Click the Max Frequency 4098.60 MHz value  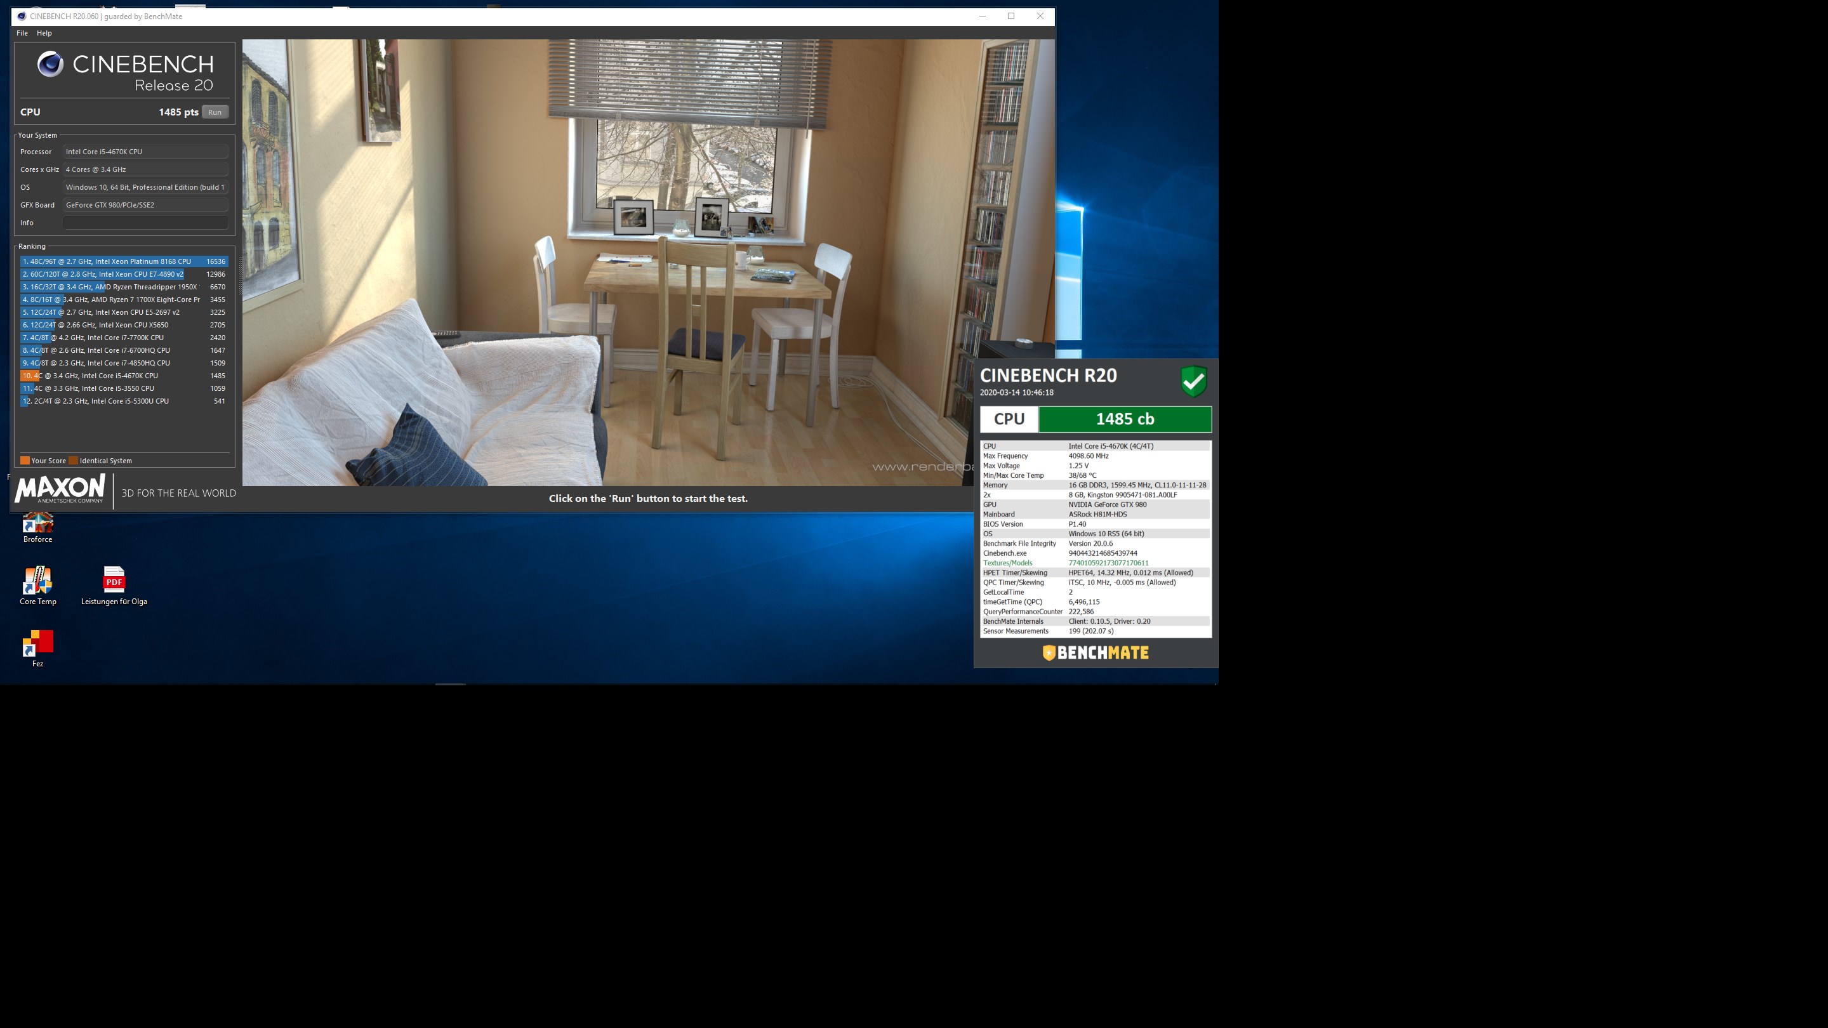click(x=1089, y=456)
